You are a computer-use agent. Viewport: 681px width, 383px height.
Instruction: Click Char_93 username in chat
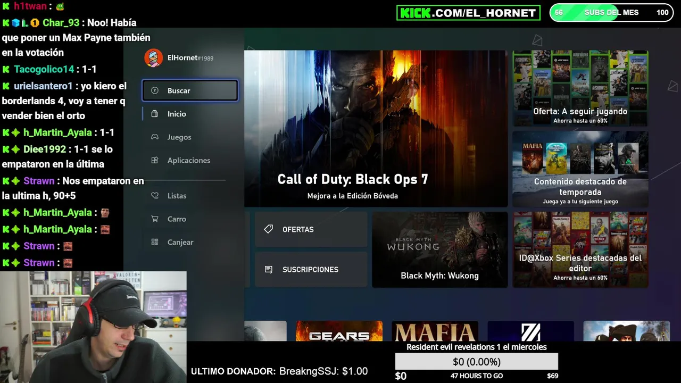point(61,23)
